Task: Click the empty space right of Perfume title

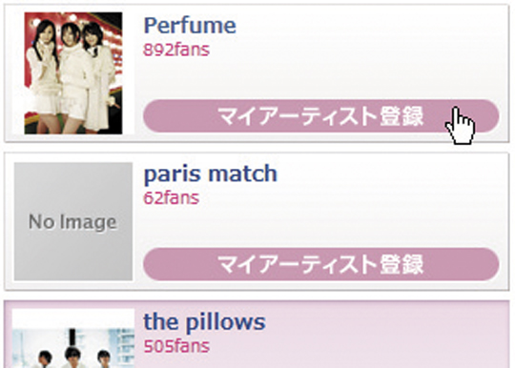Action: 368,26
